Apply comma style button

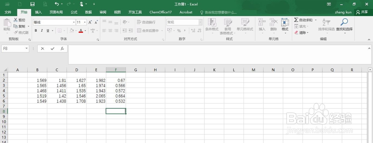pyautogui.click(x=185, y=31)
